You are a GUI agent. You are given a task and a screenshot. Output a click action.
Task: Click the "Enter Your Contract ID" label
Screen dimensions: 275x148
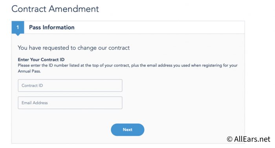point(41,59)
